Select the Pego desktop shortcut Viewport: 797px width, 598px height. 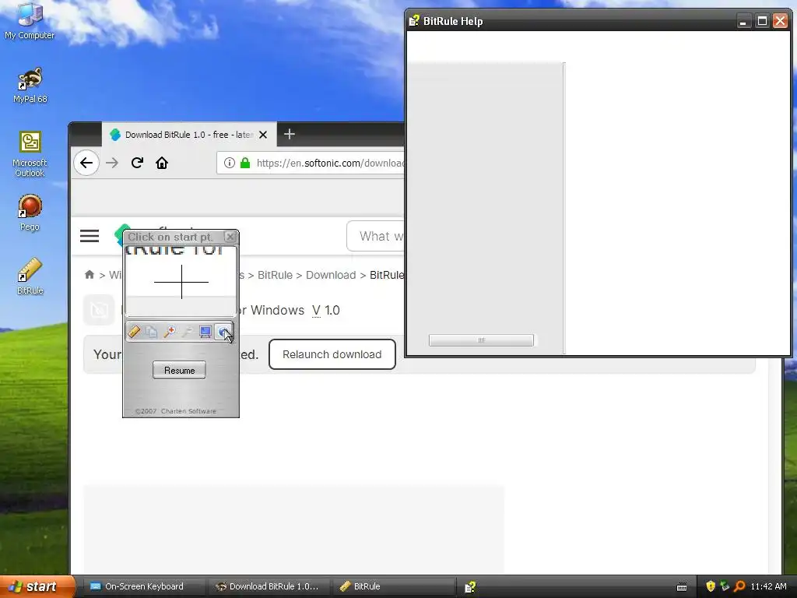tap(30, 213)
